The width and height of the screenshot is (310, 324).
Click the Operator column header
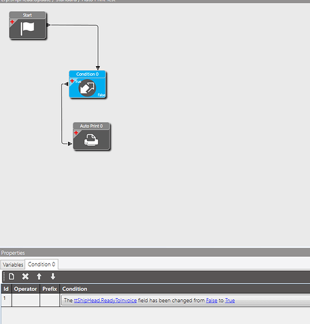(25, 289)
